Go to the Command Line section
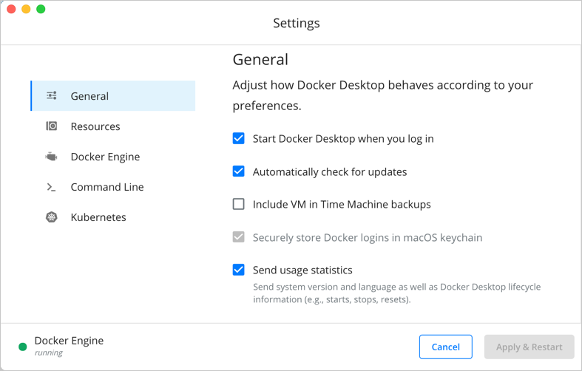Screen dimensions: 582x371 point(107,187)
